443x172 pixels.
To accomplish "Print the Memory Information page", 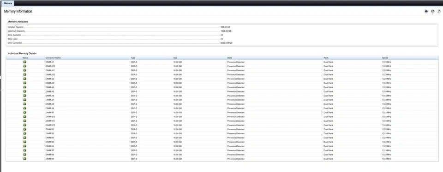I will pyautogui.click(x=426, y=11).
